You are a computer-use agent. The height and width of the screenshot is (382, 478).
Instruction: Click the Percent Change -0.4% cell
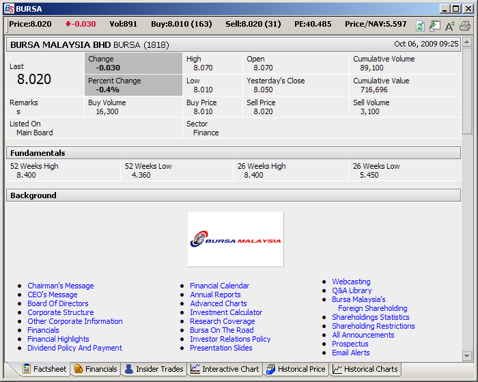pos(133,85)
